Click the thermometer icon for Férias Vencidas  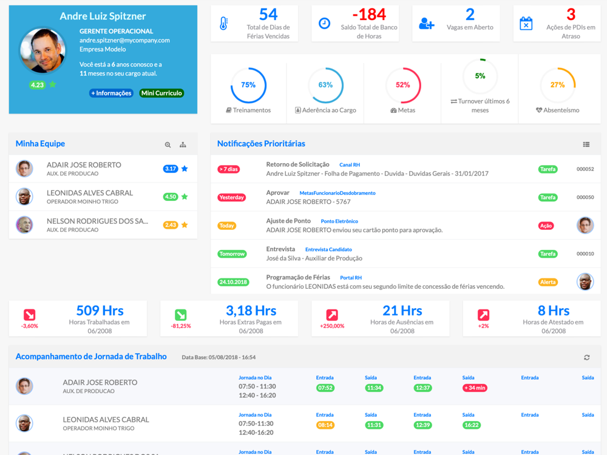coord(224,24)
